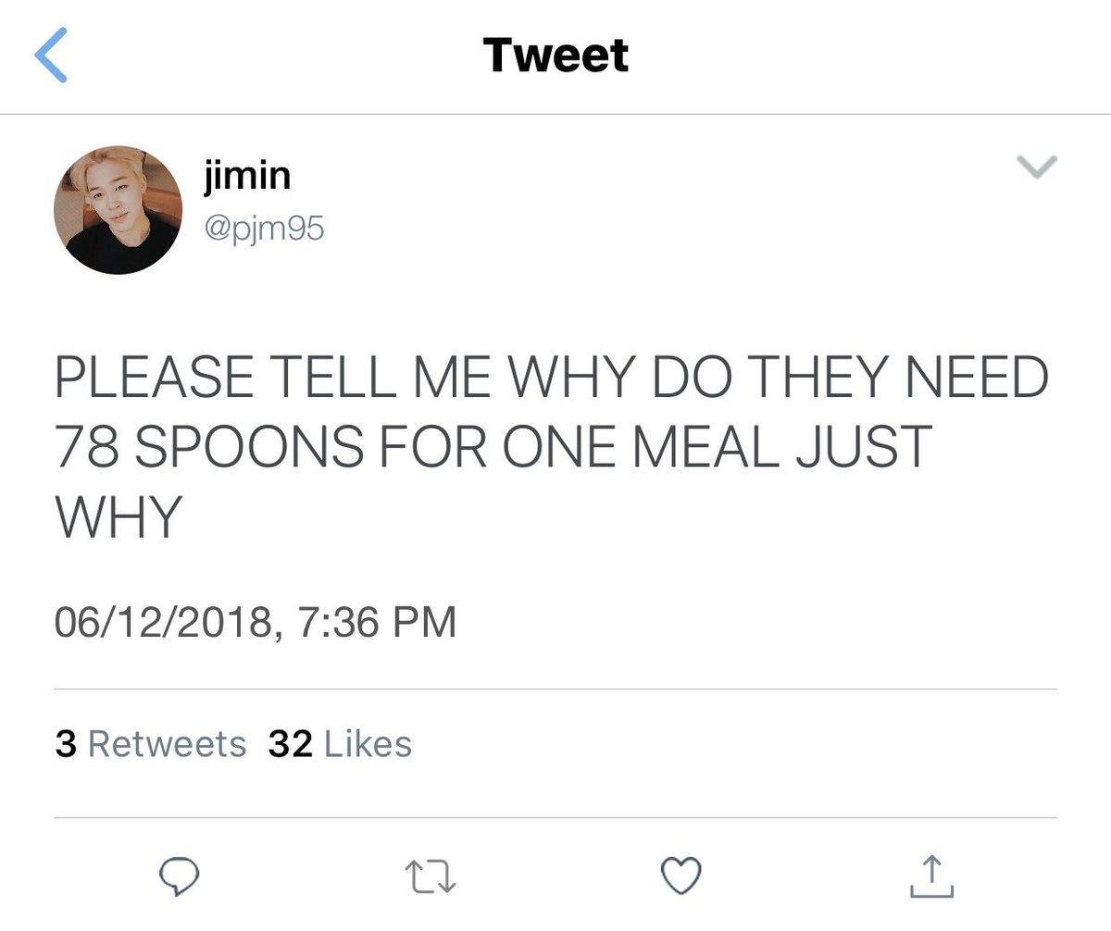The image size is (1111, 931).
Task: Tap the word WHY on last line
Action: [x=118, y=516]
